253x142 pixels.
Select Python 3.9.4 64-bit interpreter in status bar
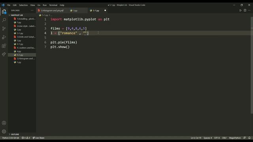point(11,138)
